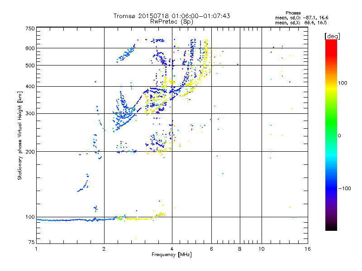Click y-axis tick label '75'
The image size is (362, 271).
click(32, 242)
